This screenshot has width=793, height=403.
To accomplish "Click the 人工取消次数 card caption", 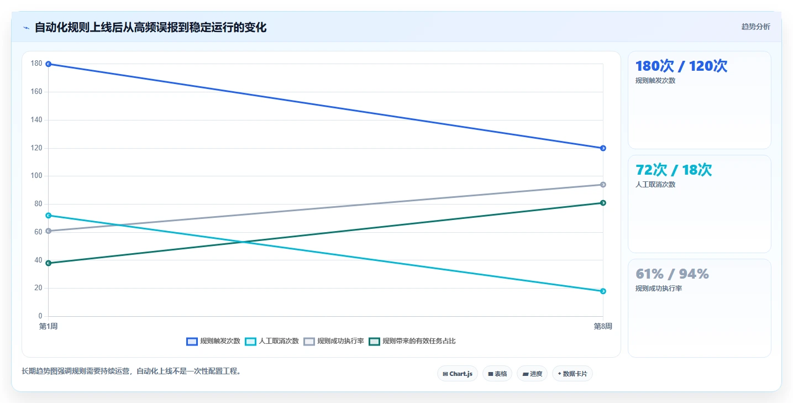I will pos(655,185).
